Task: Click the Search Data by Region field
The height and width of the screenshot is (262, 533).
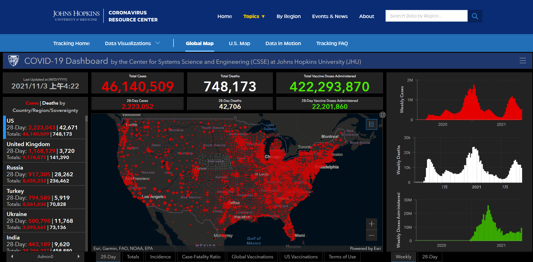Action: point(426,16)
